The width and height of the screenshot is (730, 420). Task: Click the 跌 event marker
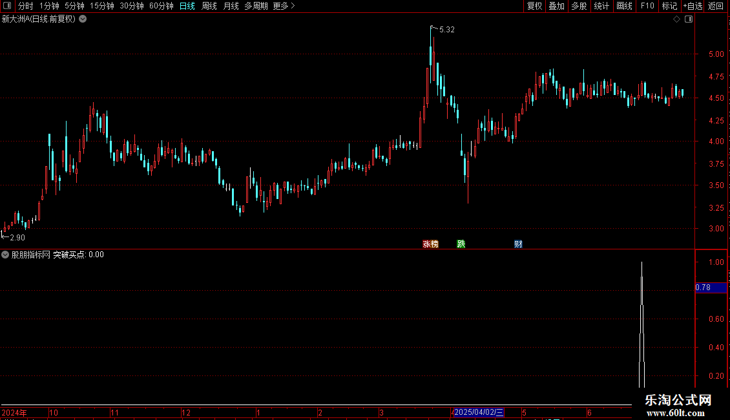coord(461,244)
